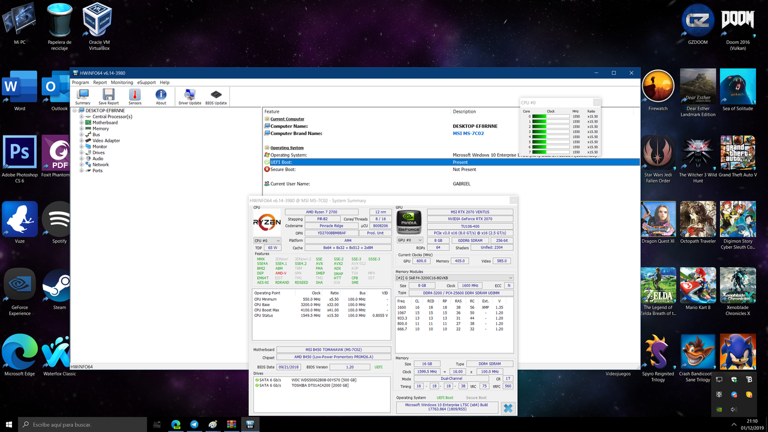Viewport: 768px width, 432px height.
Task: Select the Secure Boot row
Action: [x=452, y=169]
